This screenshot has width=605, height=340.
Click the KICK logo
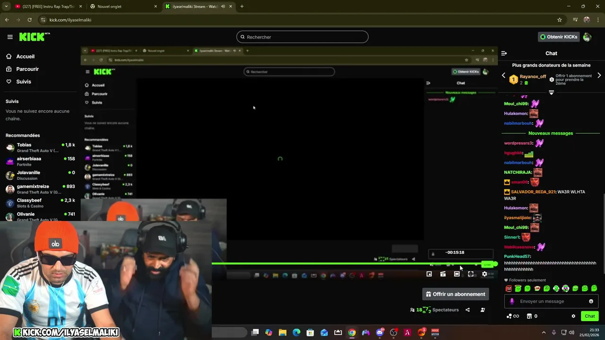coord(35,37)
